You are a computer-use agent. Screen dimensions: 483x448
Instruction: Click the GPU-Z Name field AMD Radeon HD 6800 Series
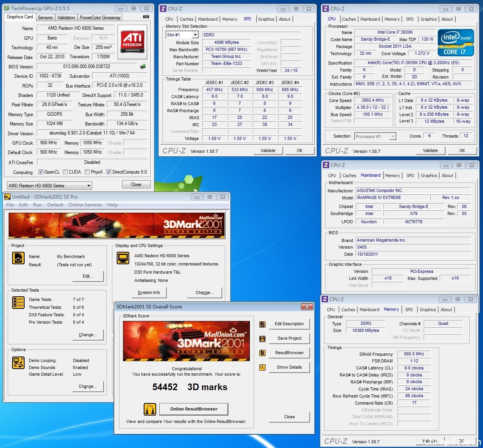[x=76, y=28]
